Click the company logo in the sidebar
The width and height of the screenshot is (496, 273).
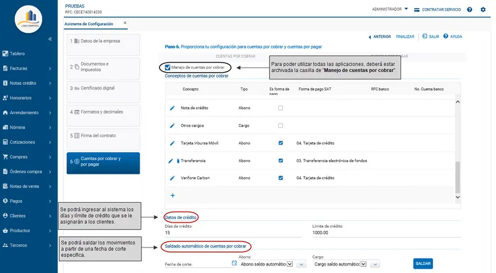click(x=29, y=19)
